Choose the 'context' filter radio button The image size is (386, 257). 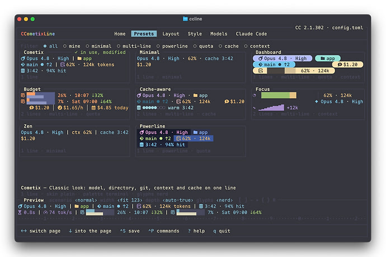pos(257,46)
